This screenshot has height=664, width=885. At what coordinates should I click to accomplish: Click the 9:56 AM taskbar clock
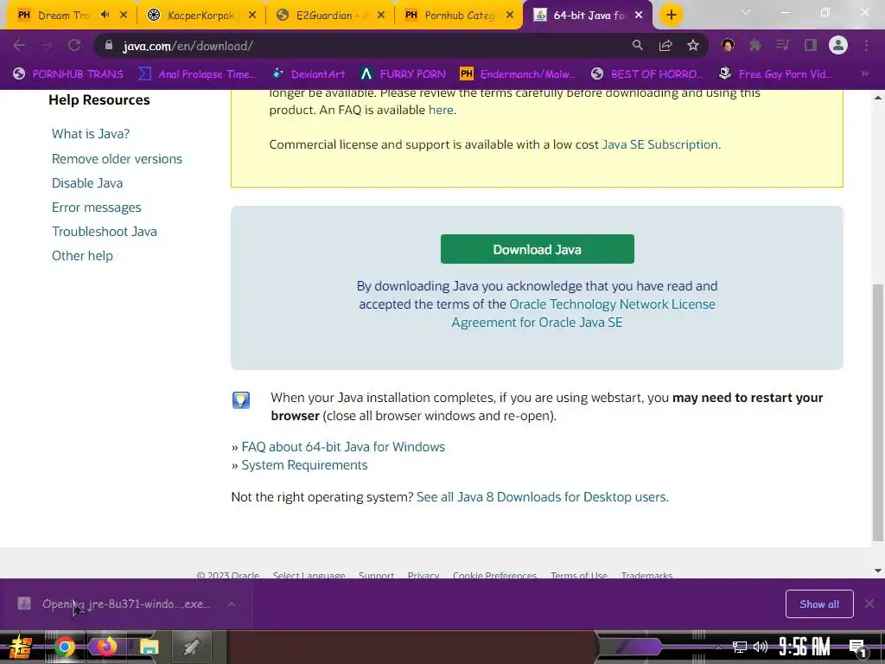(805, 647)
